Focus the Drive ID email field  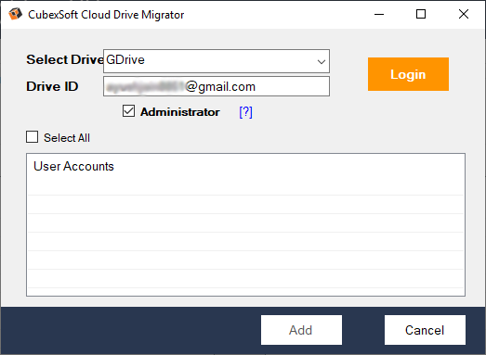(216, 86)
